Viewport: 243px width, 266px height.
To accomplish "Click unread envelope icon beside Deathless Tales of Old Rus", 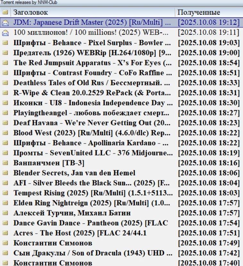I will 5,83.
